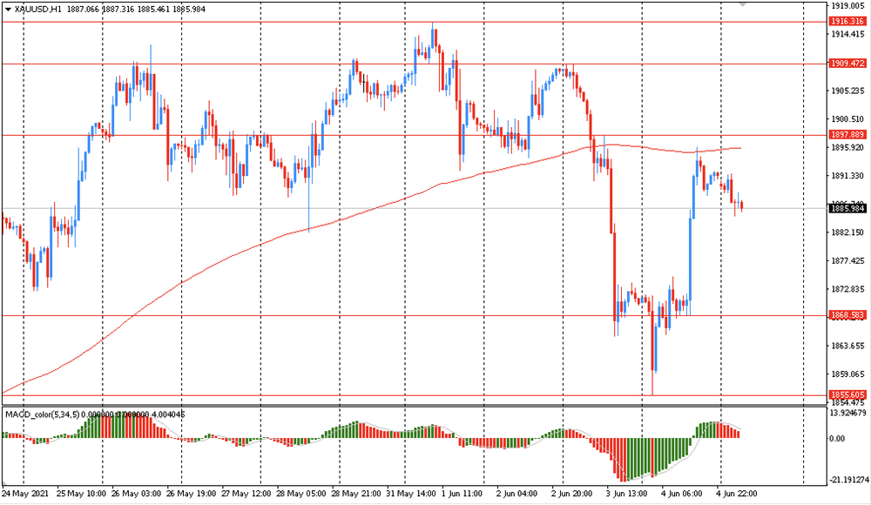
Task: Click the 1900.510 price scale value
Action: (847, 119)
